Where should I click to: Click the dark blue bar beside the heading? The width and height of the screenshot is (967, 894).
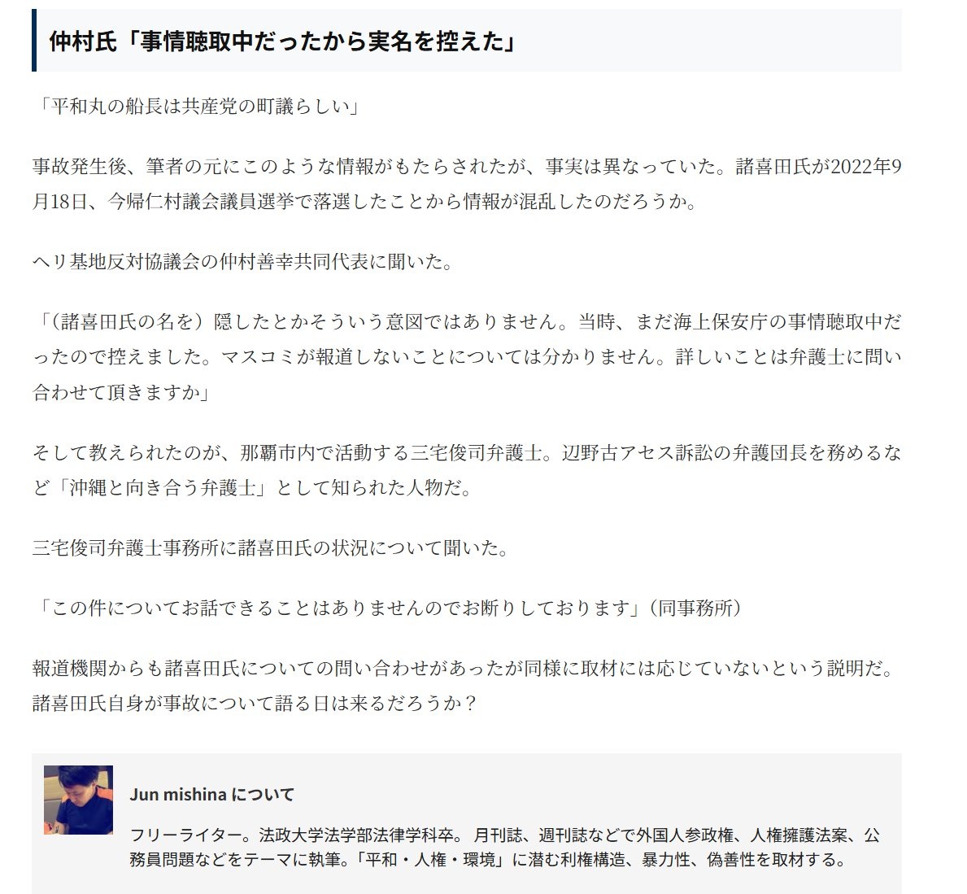[34, 40]
